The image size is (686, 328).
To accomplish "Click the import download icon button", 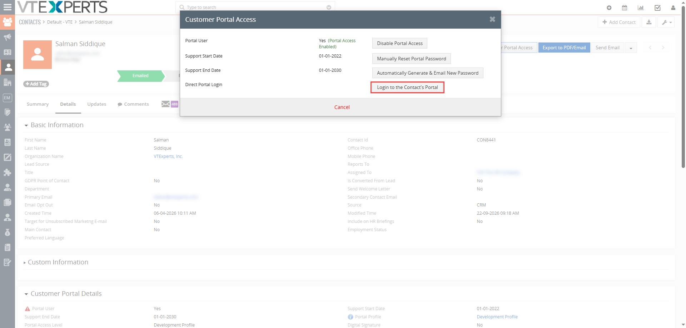I will click(x=649, y=22).
